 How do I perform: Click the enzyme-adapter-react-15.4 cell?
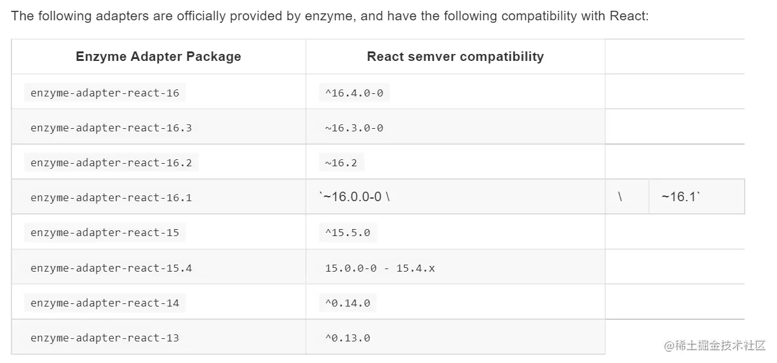111,268
